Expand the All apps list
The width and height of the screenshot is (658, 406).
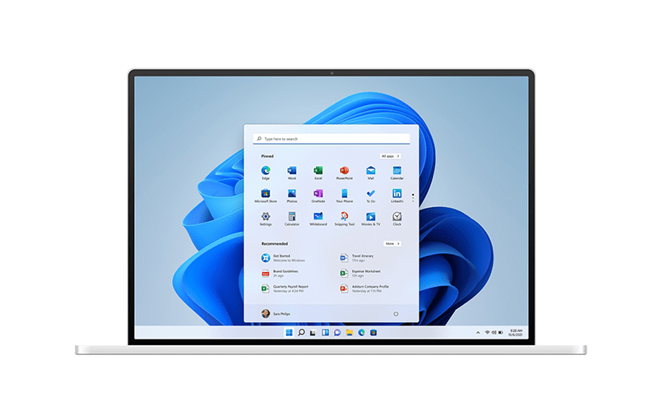click(390, 156)
